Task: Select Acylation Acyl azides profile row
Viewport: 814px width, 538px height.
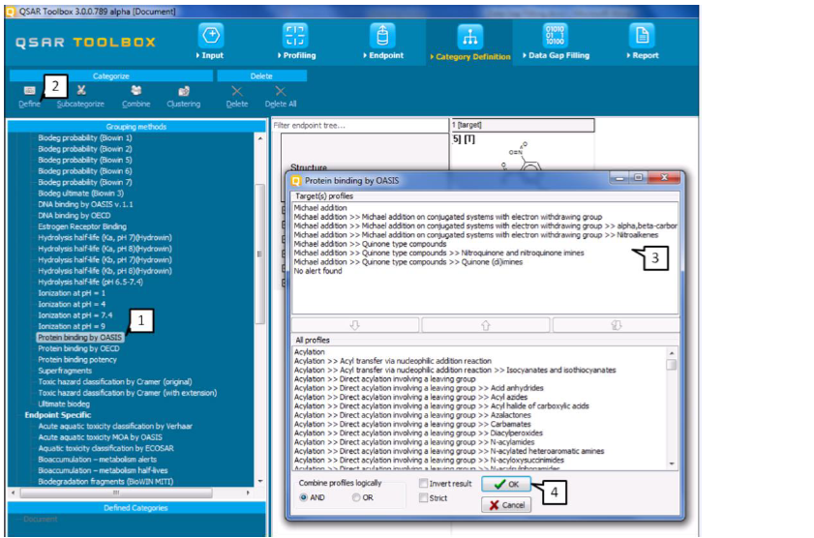Action: (410, 397)
